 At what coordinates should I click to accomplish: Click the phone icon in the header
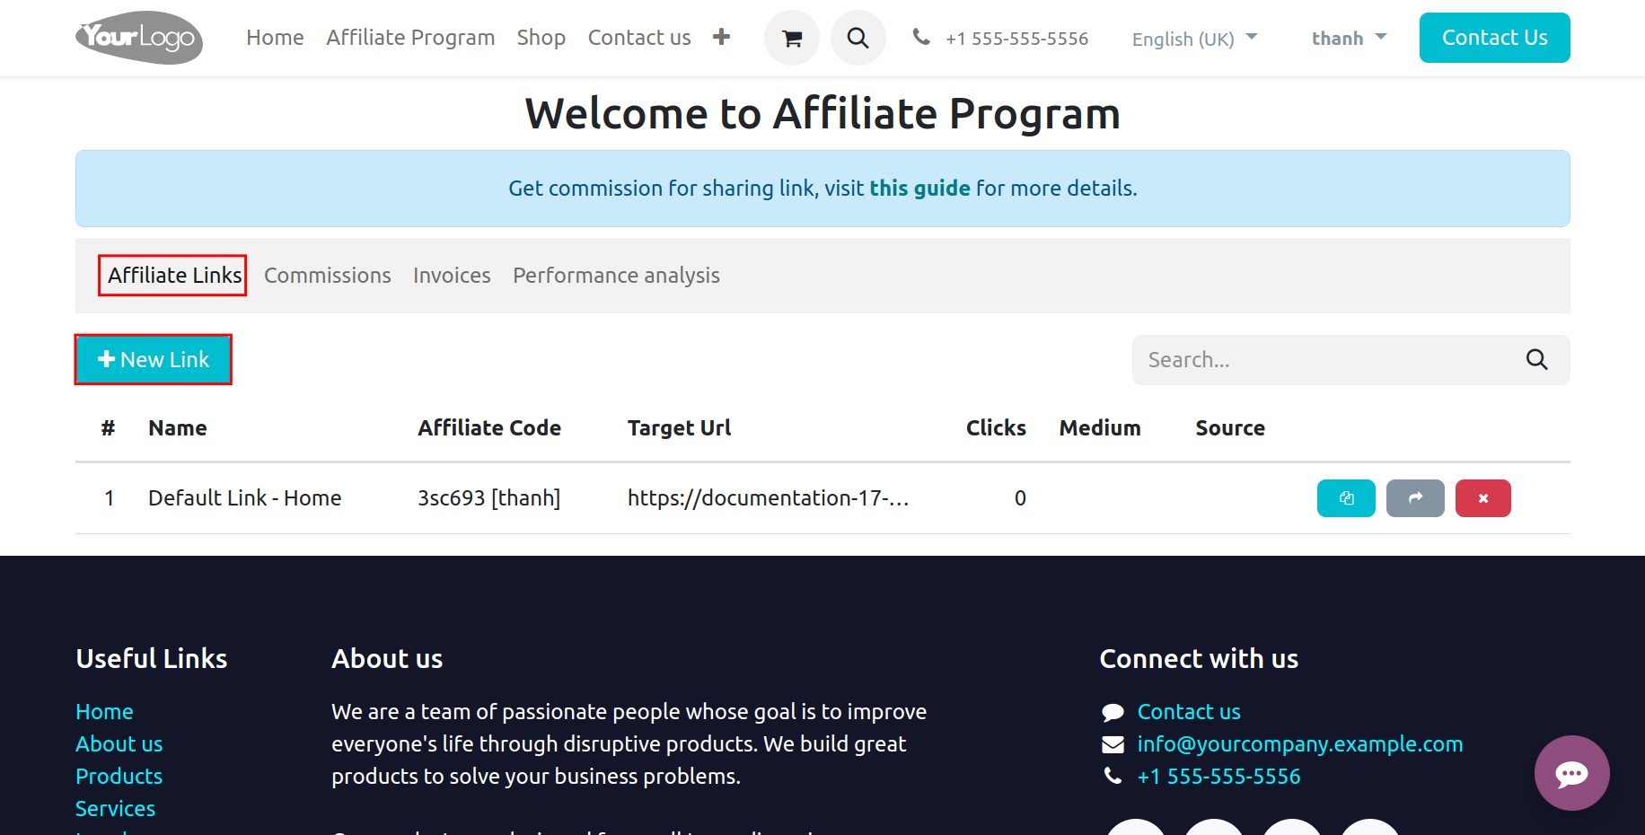point(921,37)
